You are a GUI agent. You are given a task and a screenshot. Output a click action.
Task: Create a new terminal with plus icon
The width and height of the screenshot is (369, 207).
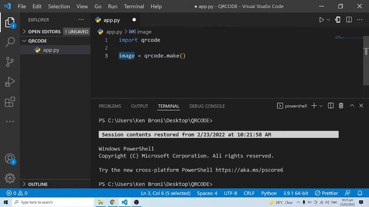click(314, 106)
